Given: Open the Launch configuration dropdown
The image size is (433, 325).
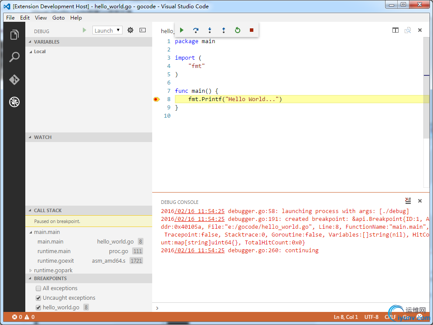Looking at the screenshot, I should (107, 30).
